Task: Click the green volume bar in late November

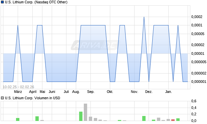Action: click(144, 118)
